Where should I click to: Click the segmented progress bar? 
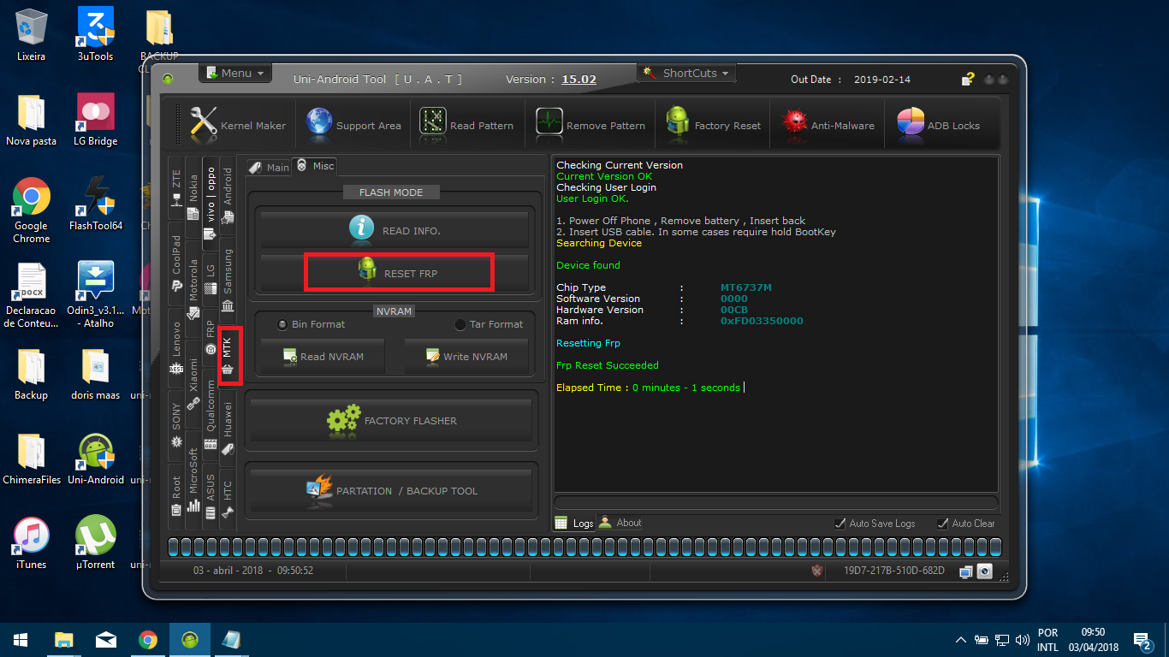pos(584,547)
